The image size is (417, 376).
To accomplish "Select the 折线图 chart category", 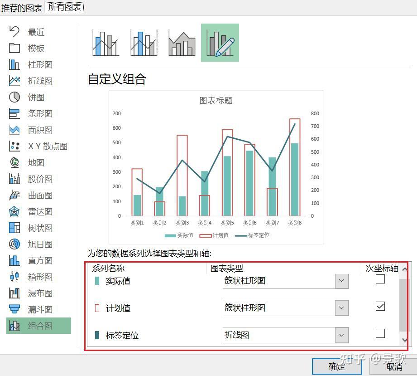I will 40,81.
